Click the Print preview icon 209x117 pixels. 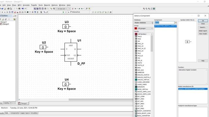(x=11, y=9)
